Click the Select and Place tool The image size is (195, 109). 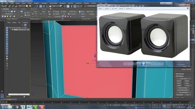[50, 6]
